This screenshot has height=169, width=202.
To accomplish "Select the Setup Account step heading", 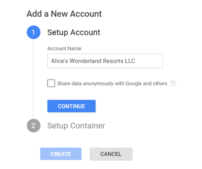I will point(74,32).
